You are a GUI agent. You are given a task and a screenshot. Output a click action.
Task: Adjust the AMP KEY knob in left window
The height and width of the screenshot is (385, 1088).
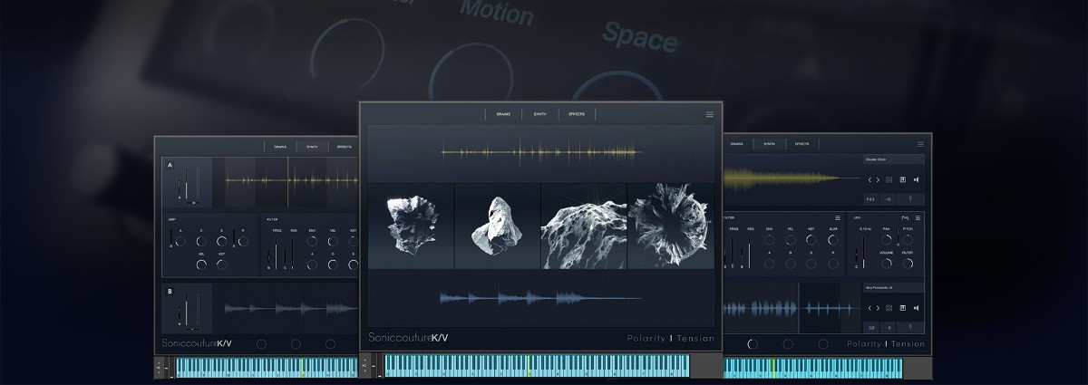222,265
